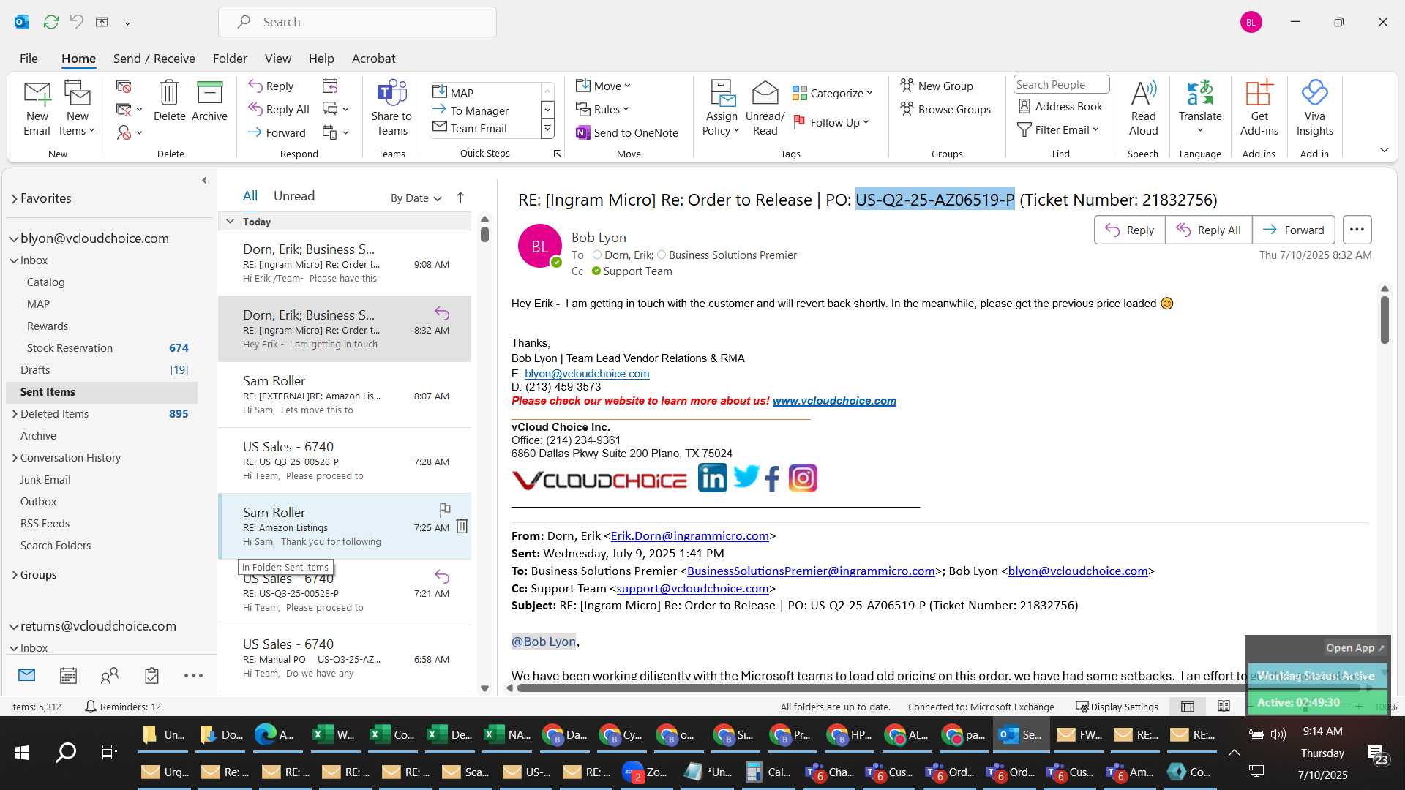
Task: Click the message list vertical scrollbar thumb
Action: coord(484,234)
